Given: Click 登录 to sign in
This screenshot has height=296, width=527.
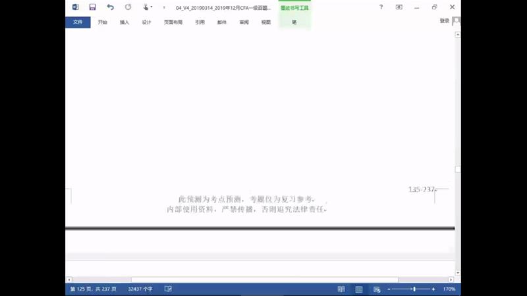Looking at the screenshot, I should (x=444, y=21).
